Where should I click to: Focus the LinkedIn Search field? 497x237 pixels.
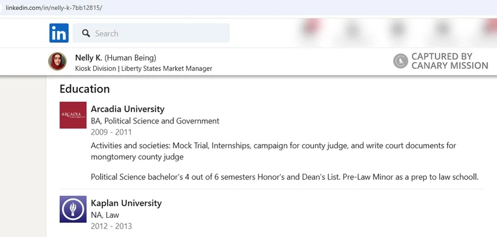[151, 33]
